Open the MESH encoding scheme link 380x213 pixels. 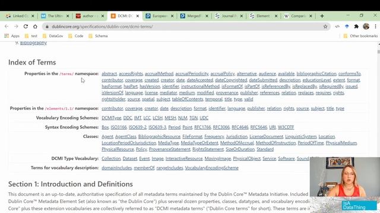coord(170,118)
